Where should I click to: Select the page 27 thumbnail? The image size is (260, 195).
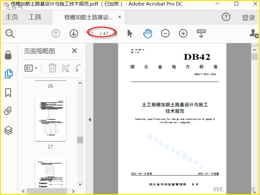51,119
